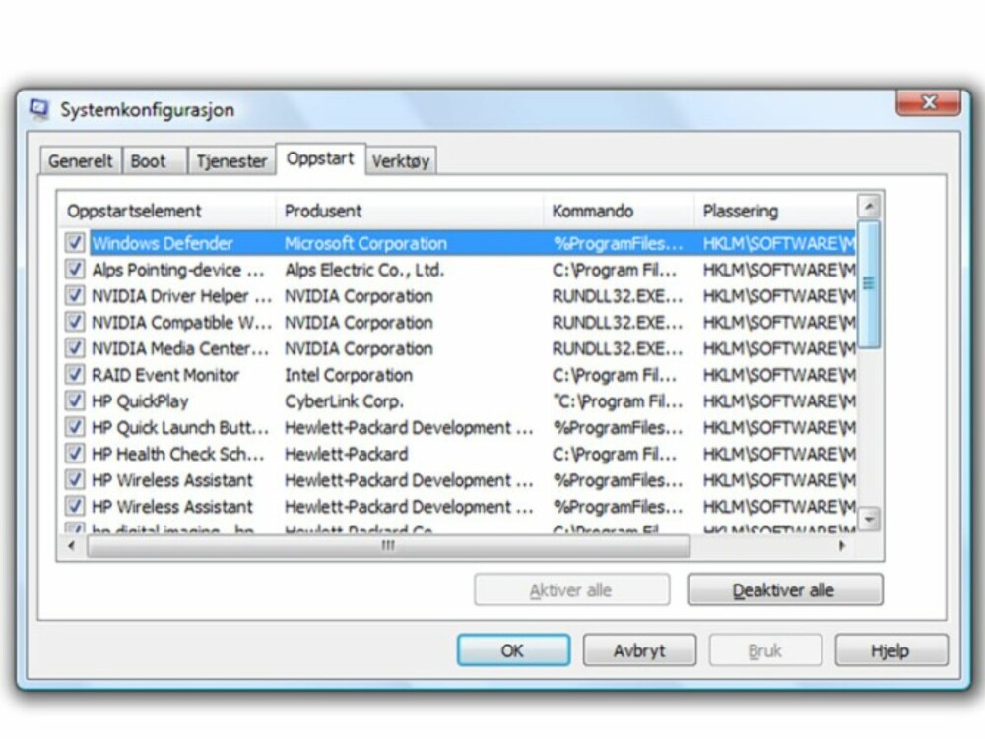Viewport: 985px width, 739px height.
Task: Uncheck the RAID Event Monitor checkbox
Action: [x=75, y=375]
